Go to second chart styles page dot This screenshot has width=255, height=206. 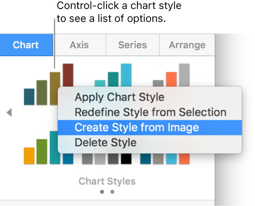point(113,192)
